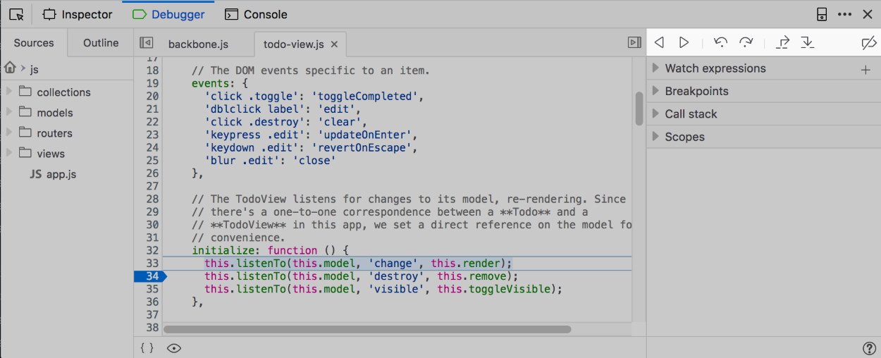Open the help question mark icon

pos(870,348)
